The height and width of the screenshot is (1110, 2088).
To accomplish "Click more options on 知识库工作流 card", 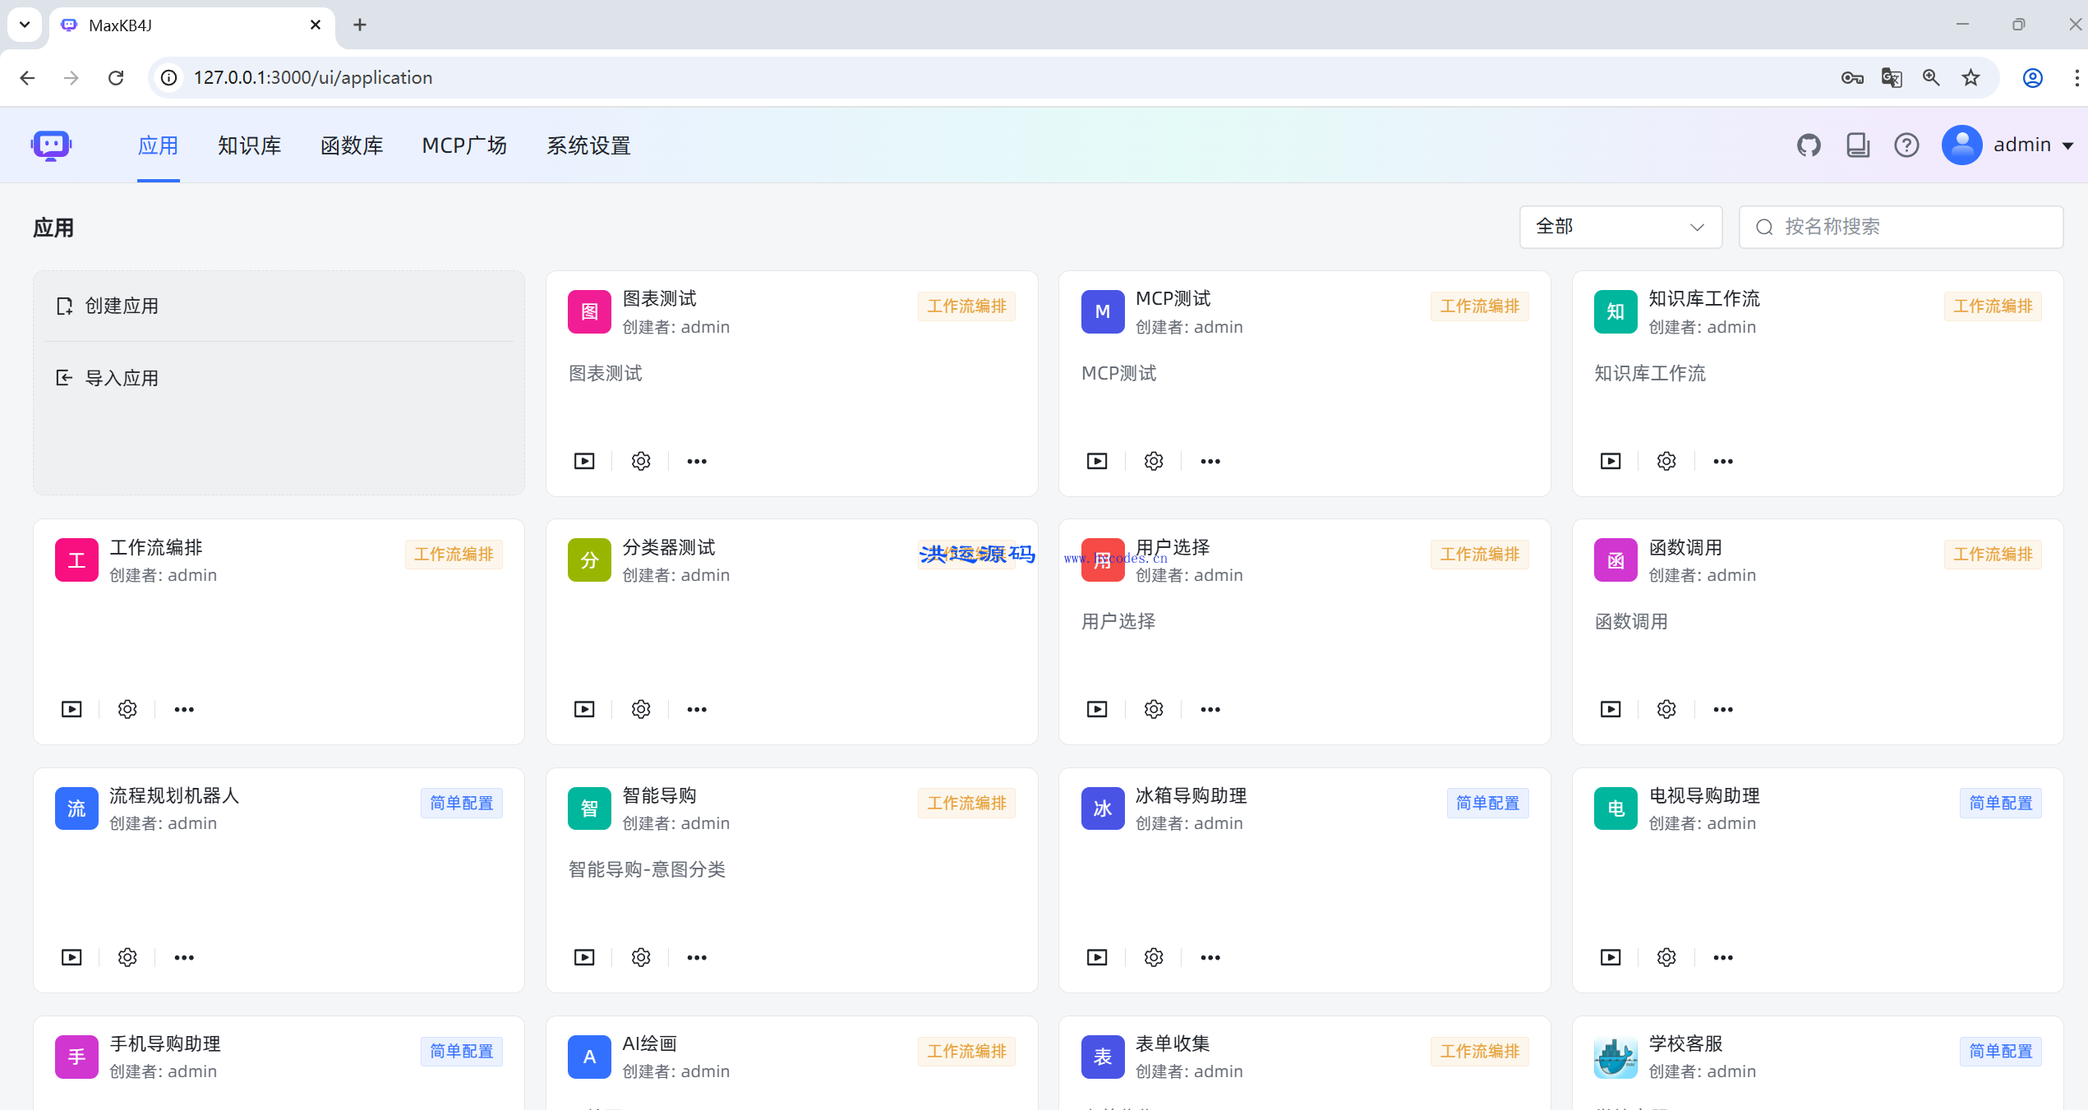I will pyautogui.click(x=1723, y=461).
